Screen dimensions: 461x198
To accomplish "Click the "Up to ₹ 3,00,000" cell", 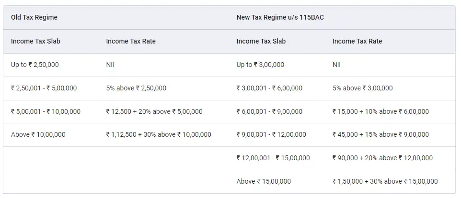I will 260,65.
